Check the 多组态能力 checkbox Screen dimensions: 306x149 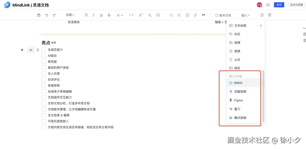click(44, 50)
